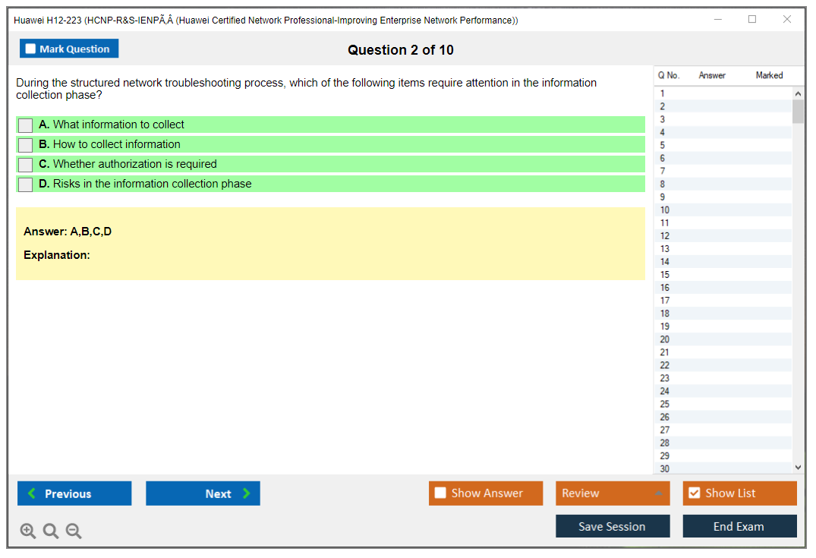The height and width of the screenshot is (558, 816).
Task: Go to the Previous question
Action: [74, 493]
